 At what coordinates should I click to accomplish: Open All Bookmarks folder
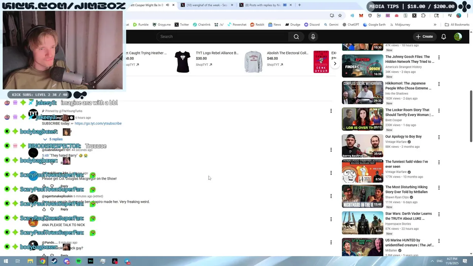coord(457,25)
